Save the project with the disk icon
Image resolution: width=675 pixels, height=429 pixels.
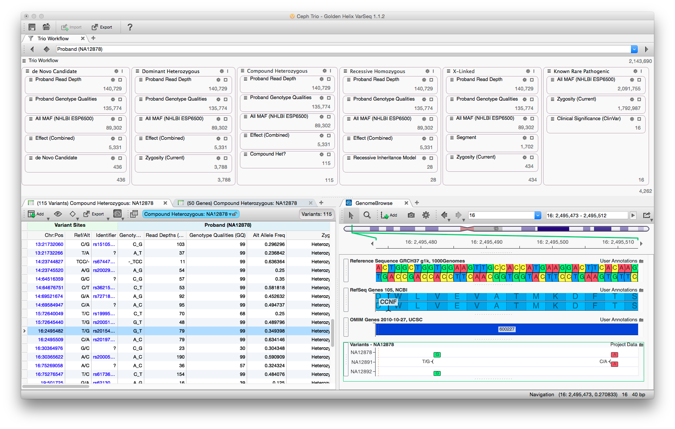(32, 27)
